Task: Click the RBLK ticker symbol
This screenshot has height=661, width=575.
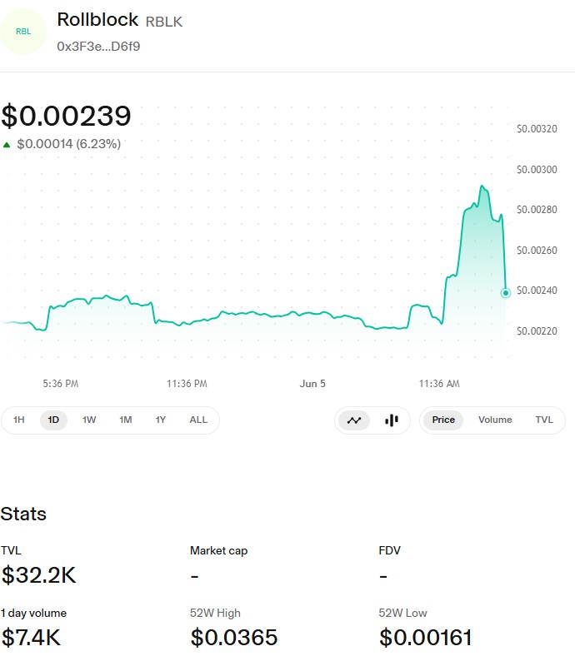Action: [163, 22]
